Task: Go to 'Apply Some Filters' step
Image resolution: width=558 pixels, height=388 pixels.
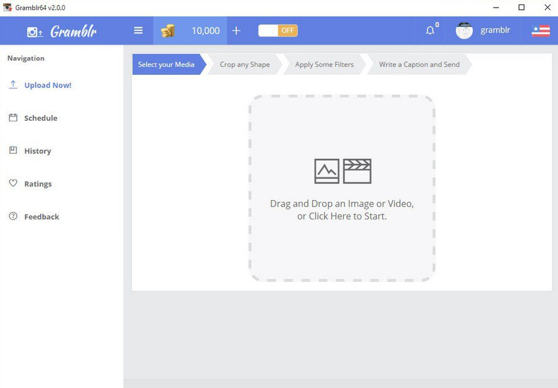Action: (x=324, y=64)
